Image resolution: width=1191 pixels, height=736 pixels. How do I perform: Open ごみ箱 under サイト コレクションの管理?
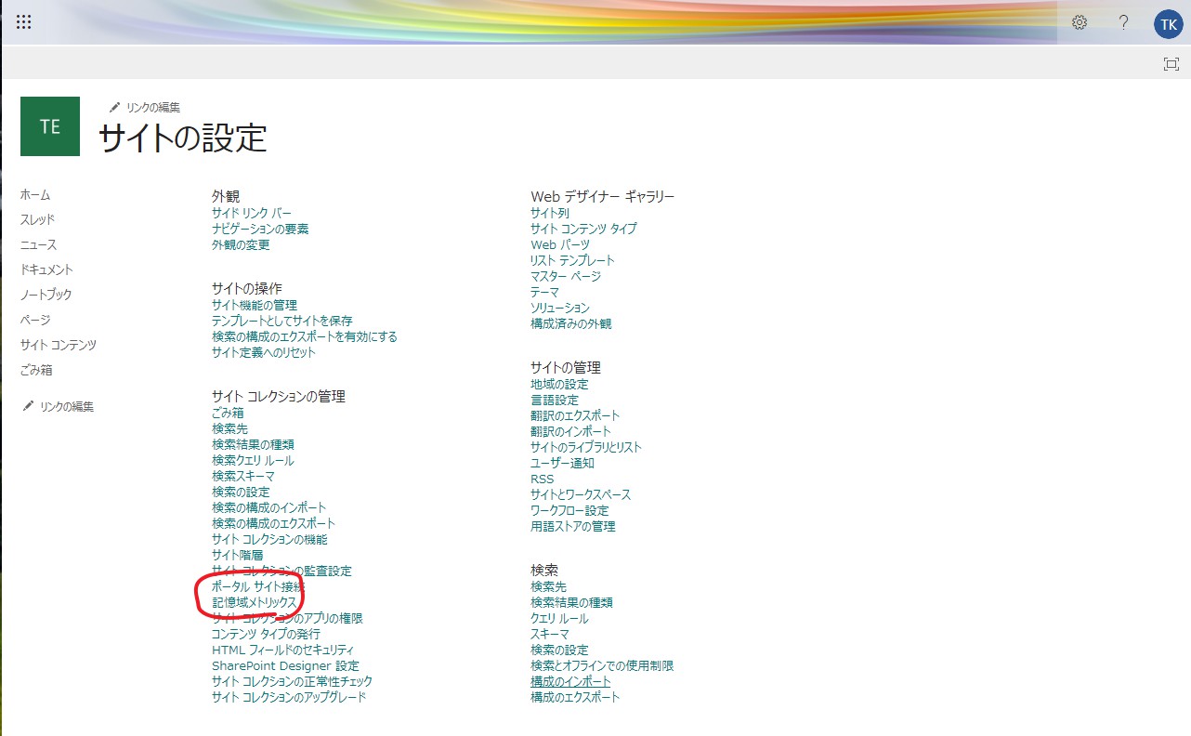[x=228, y=413]
